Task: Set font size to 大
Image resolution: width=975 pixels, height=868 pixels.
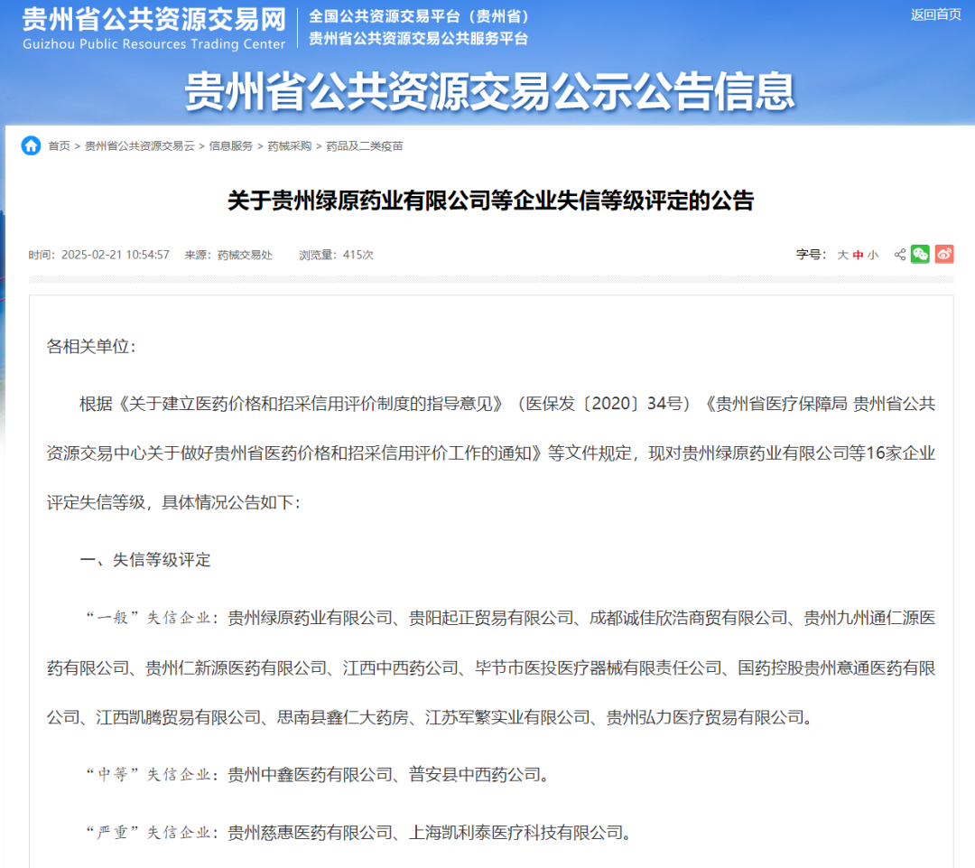Action: pyautogui.click(x=842, y=255)
